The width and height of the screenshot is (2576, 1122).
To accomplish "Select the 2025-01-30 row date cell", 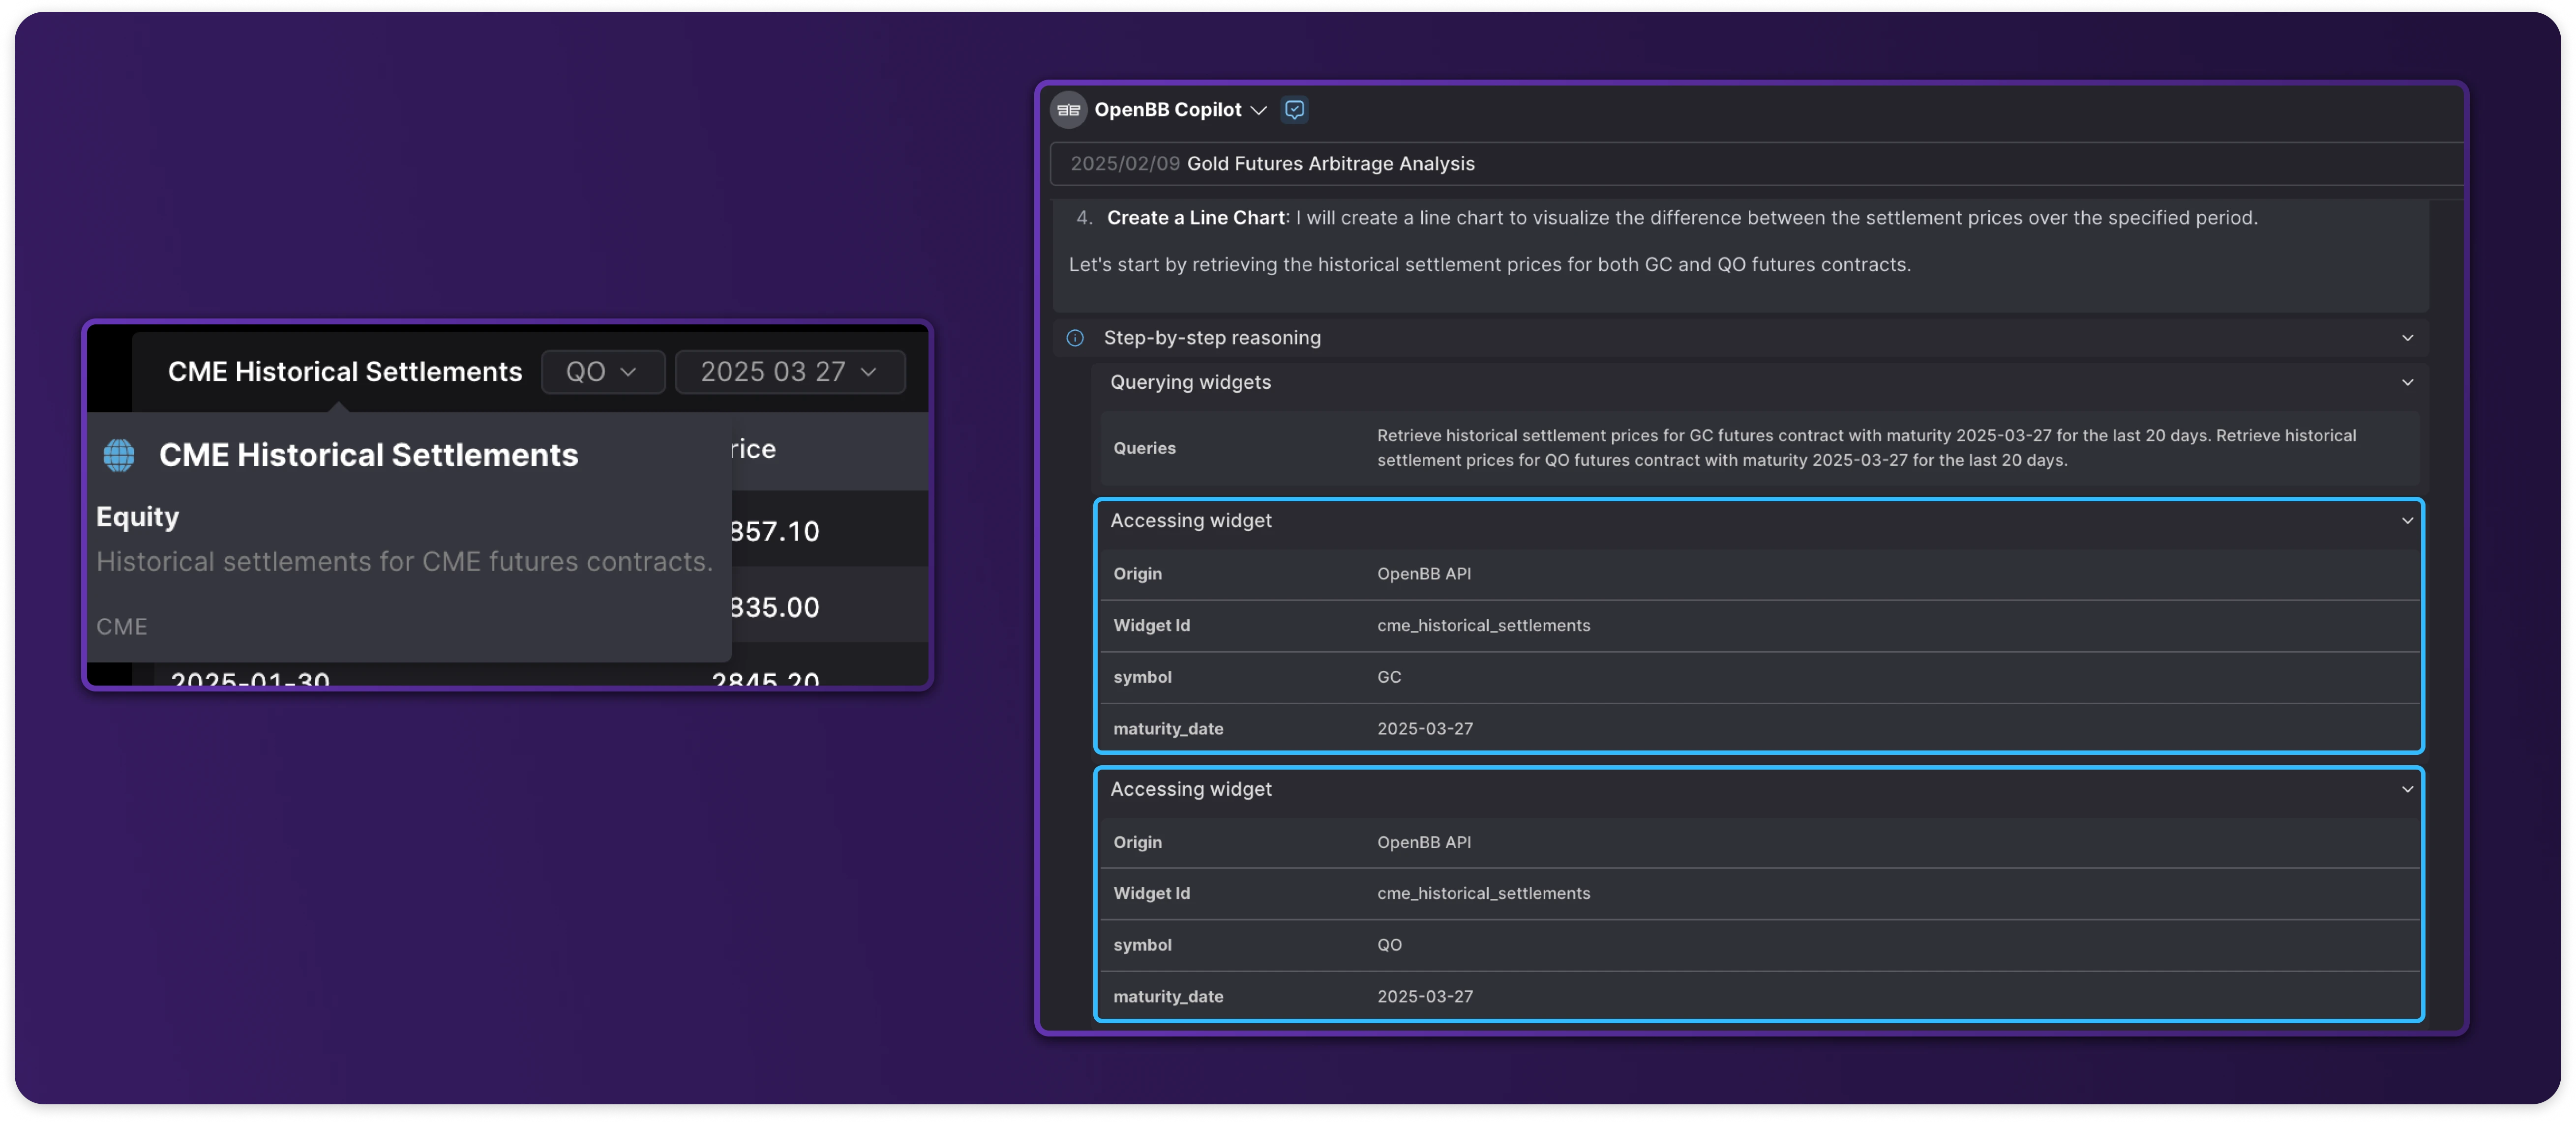I will click(250, 679).
